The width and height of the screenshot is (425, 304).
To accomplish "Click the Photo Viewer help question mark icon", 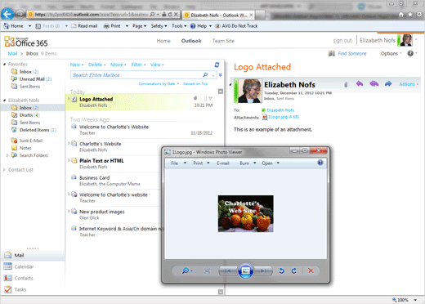I will pyautogui.click(x=320, y=163).
